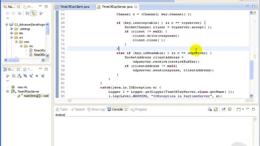Screen dimensions: 260x146
Task: Click editor horizontal scroll left arrow
Action: [69, 100]
